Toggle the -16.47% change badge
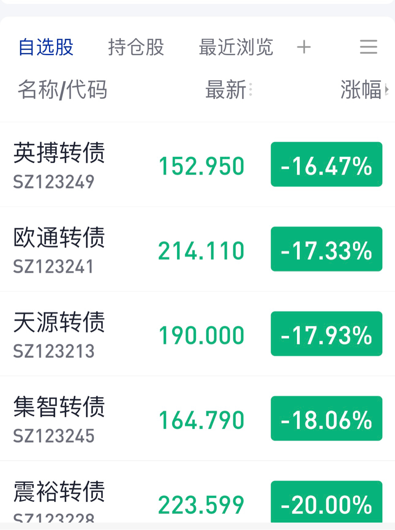 click(x=326, y=165)
